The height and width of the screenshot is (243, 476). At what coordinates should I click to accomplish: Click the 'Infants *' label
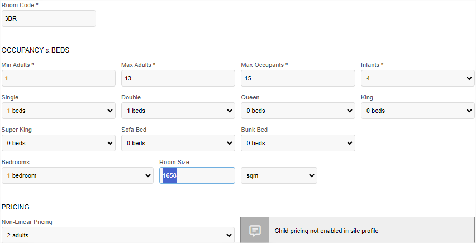pos(372,65)
